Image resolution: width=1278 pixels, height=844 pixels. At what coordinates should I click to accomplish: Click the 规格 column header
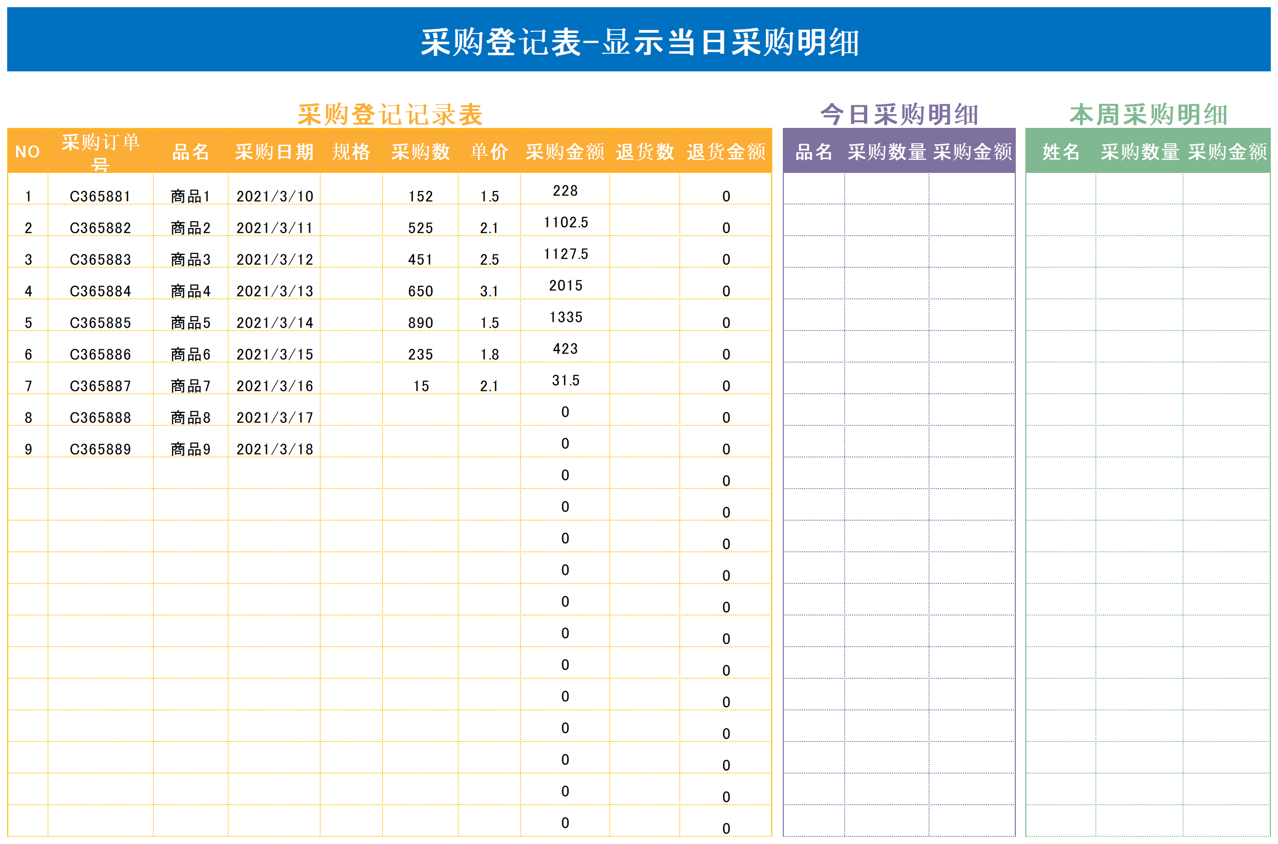[x=351, y=151]
